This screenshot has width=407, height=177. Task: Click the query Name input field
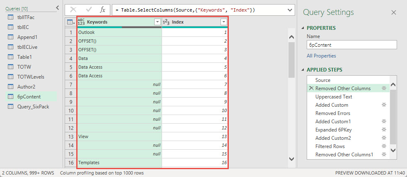(x=352, y=45)
